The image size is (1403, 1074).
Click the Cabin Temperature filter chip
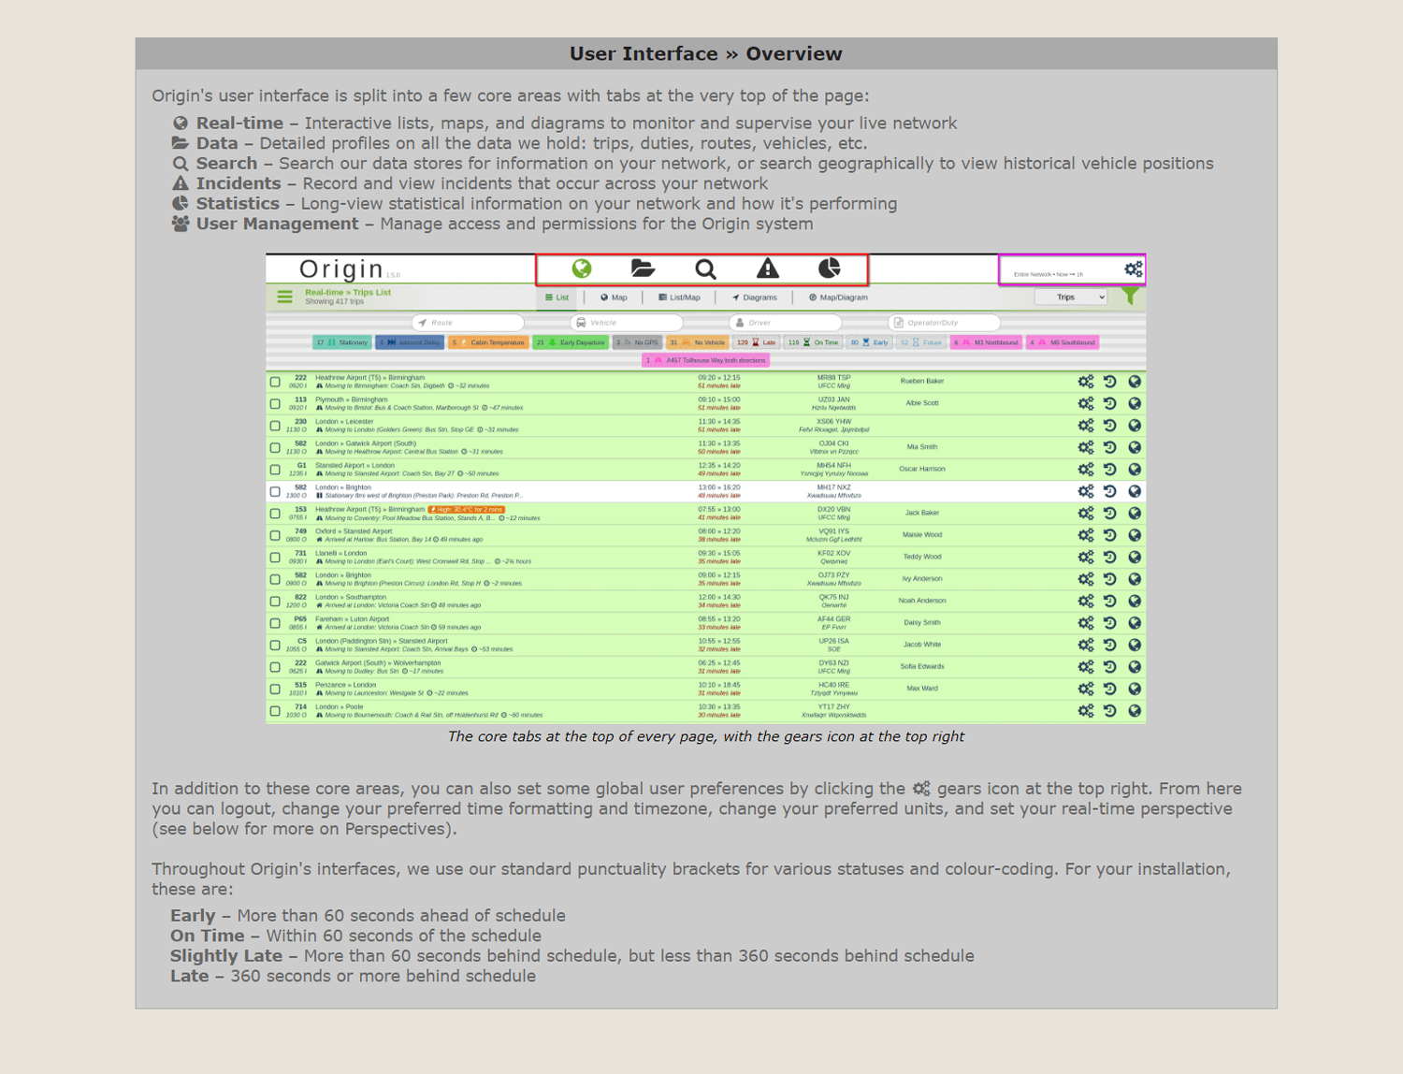tap(489, 342)
